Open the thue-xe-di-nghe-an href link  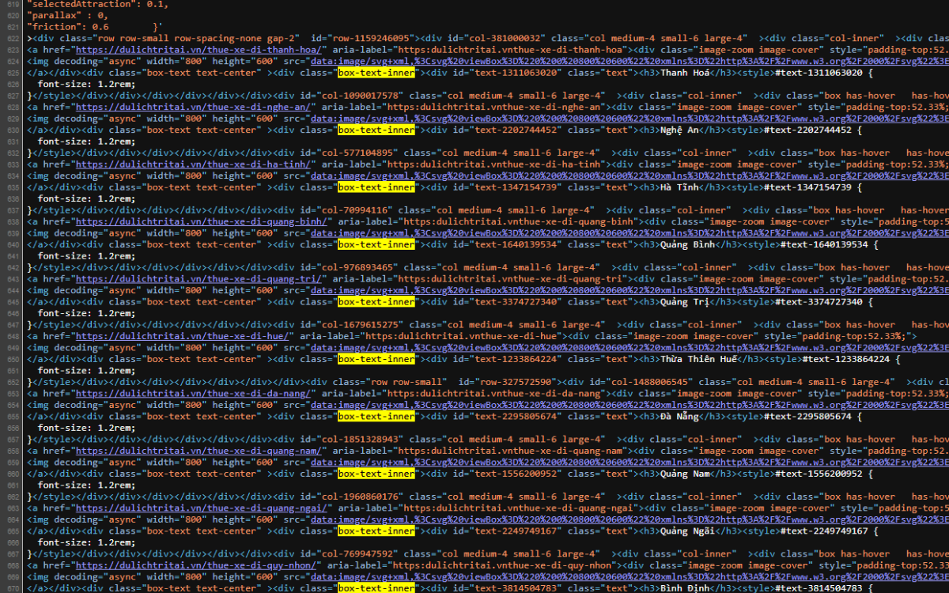(193, 107)
